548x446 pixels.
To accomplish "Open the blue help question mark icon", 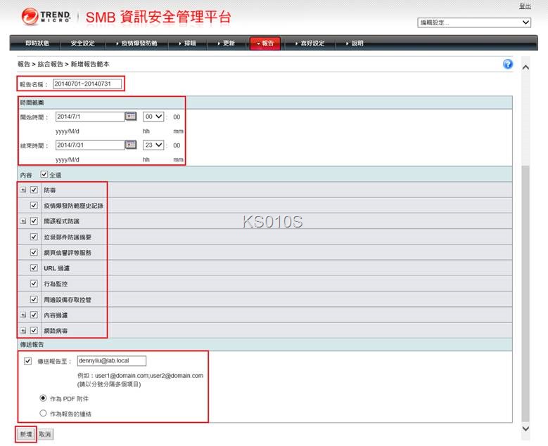I will [x=507, y=64].
